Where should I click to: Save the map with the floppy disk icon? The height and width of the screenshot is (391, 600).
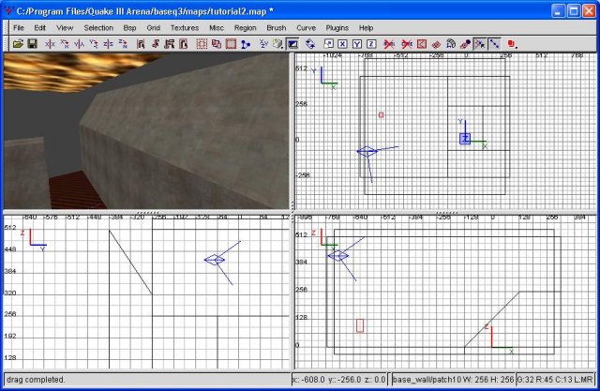tap(33, 44)
